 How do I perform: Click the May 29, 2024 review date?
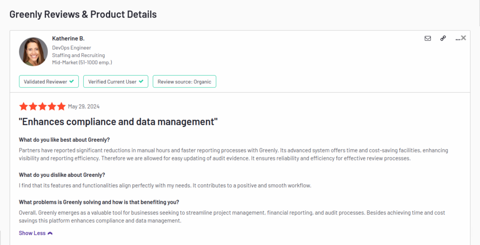84,107
